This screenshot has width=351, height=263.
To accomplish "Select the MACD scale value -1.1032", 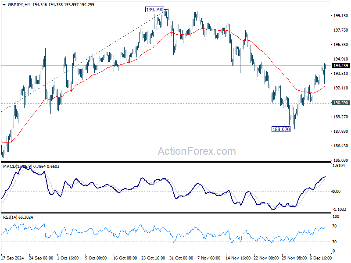I will pyautogui.click(x=339, y=210).
